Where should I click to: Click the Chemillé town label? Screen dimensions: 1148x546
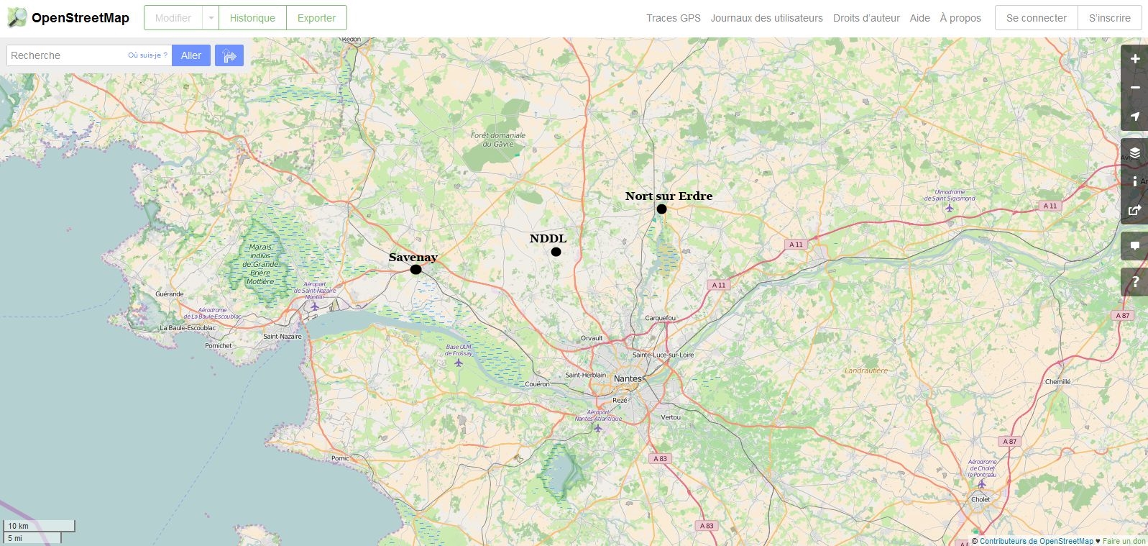pos(1057,382)
